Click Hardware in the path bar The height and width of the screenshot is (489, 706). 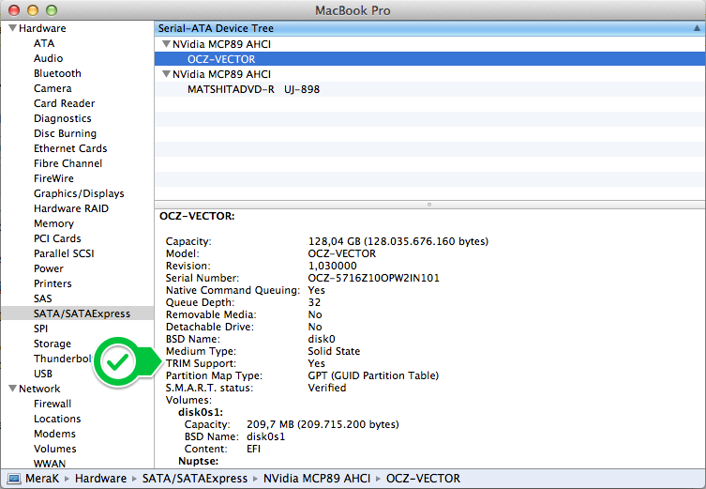(x=100, y=479)
